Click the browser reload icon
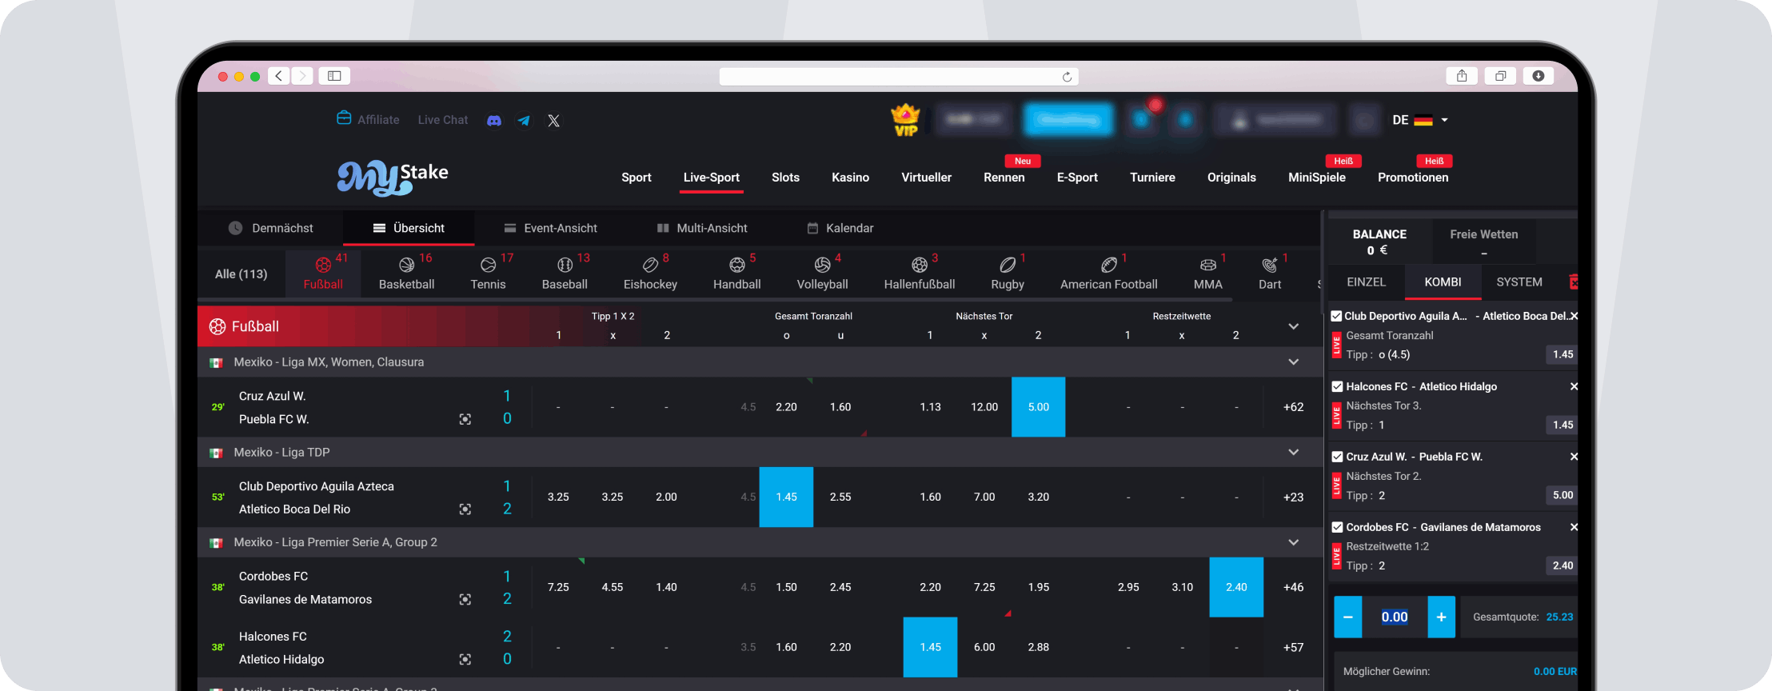 coord(1067,77)
